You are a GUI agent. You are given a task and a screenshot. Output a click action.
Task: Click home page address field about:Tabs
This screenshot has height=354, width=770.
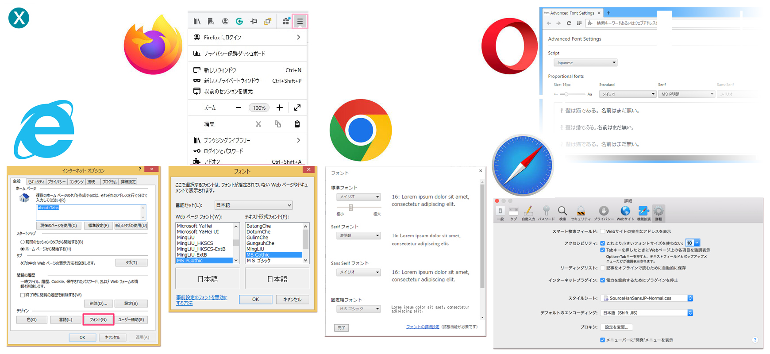point(91,212)
